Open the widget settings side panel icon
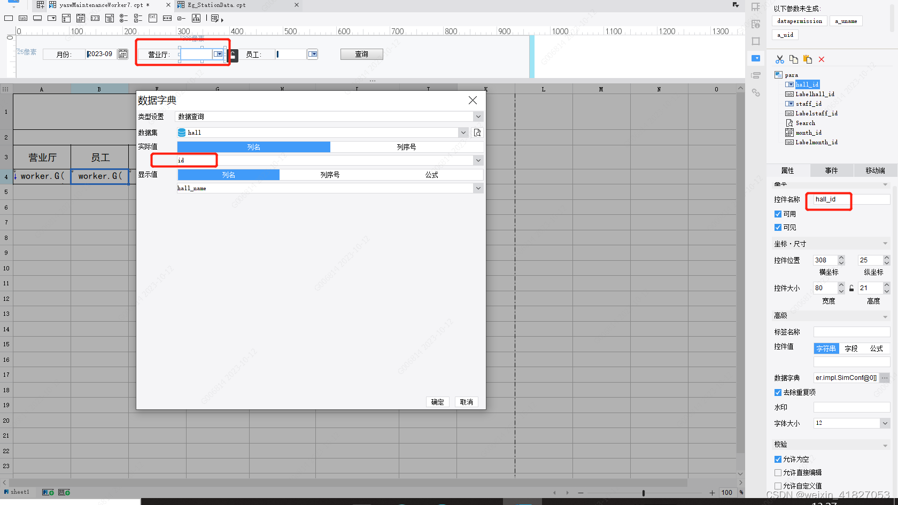The width and height of the screenshot is (898, 505). coord(756,58)
